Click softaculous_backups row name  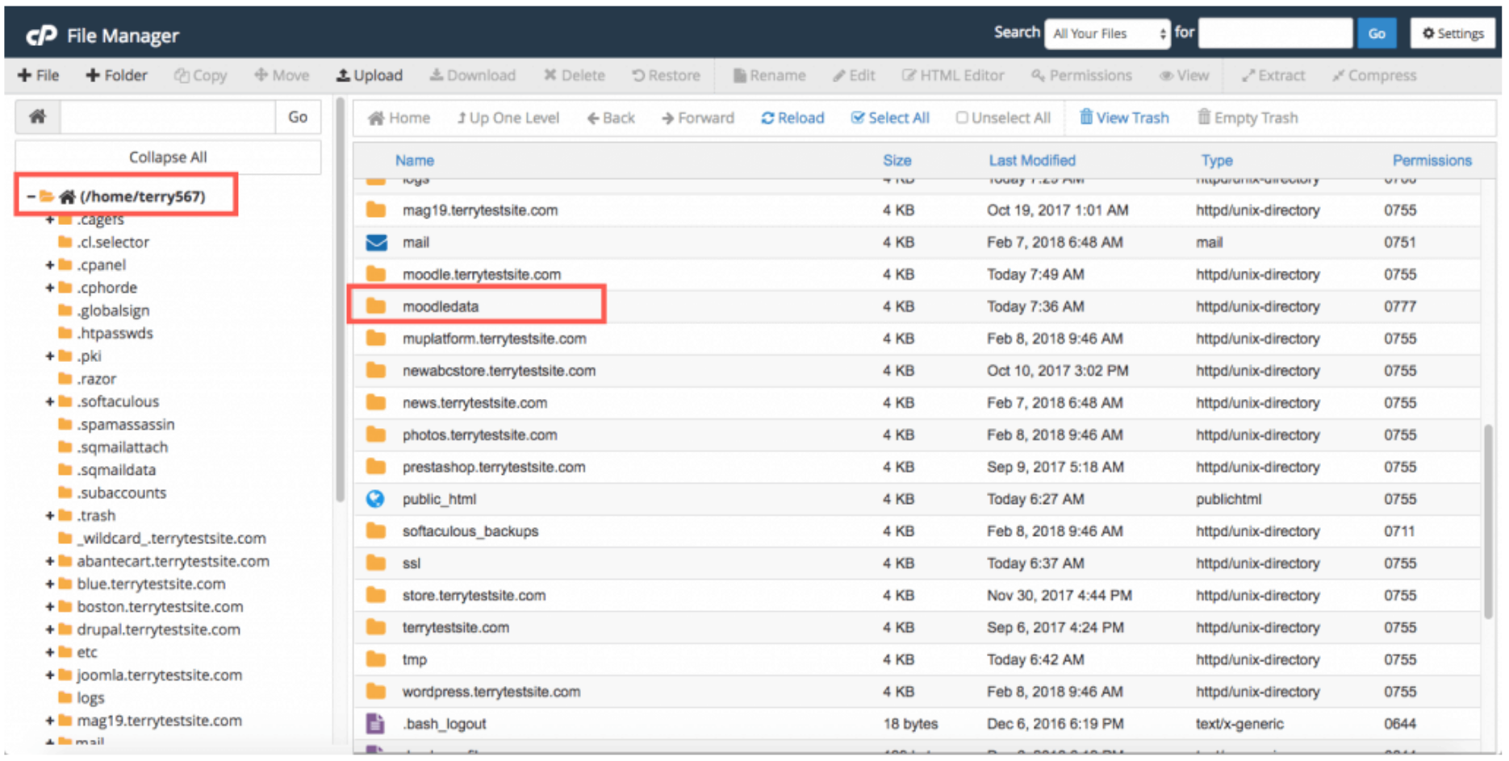(470, 531)
